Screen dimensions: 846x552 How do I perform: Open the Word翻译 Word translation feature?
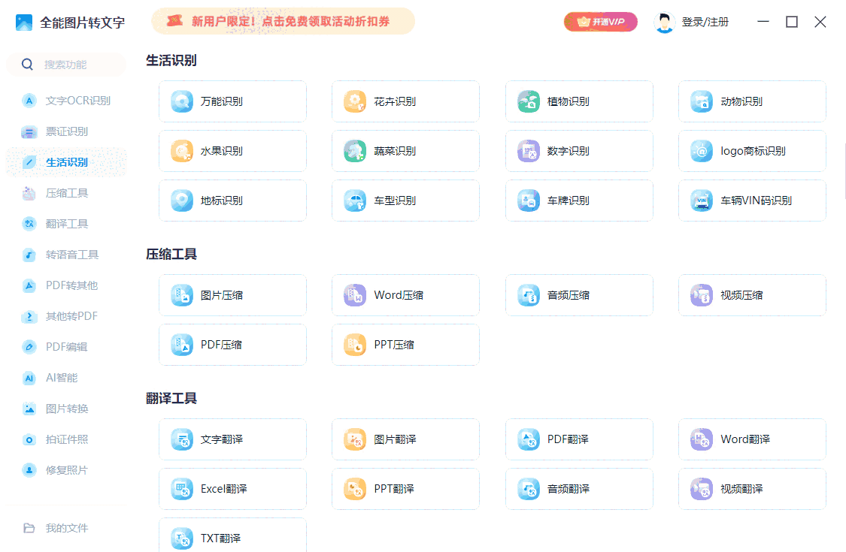[x=751, y=439]
